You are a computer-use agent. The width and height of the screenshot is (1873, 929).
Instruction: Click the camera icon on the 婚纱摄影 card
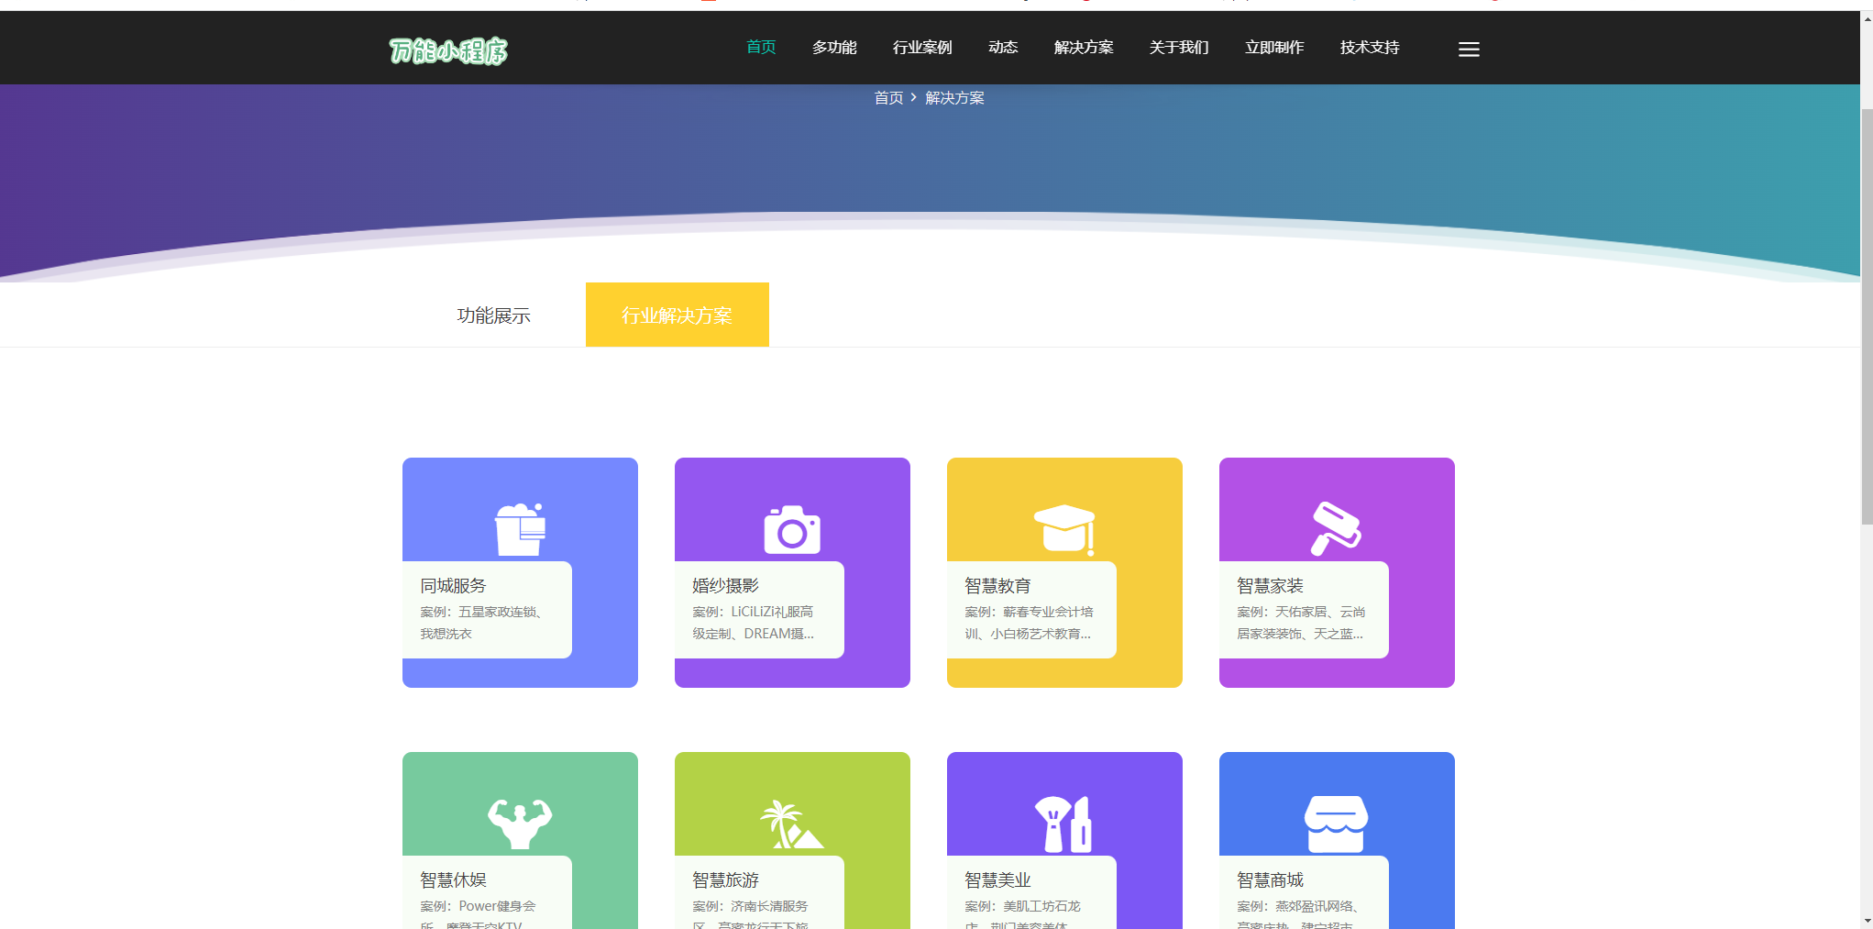(x=792, y=529)
